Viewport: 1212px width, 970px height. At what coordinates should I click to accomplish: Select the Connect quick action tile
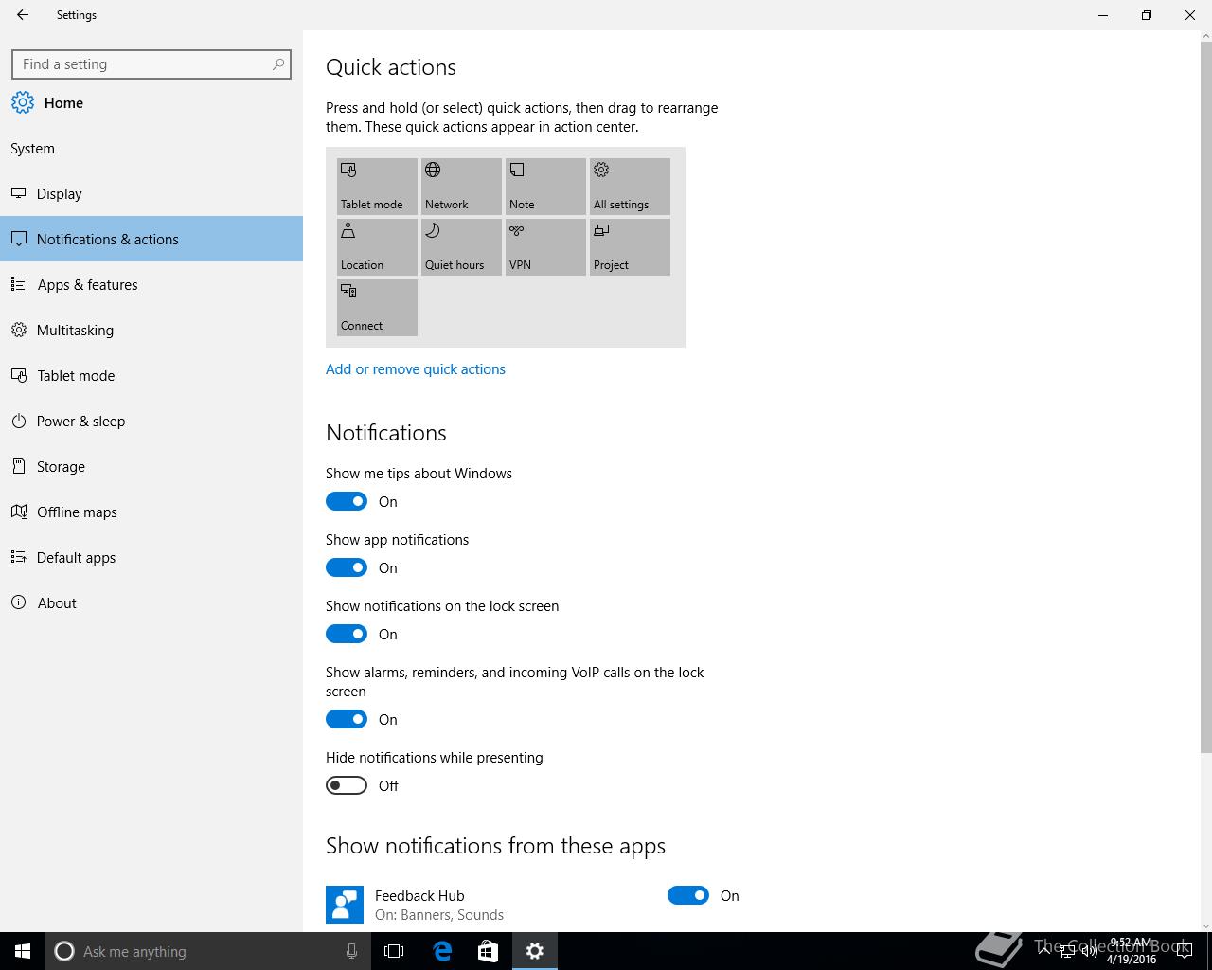pos(377,308)
